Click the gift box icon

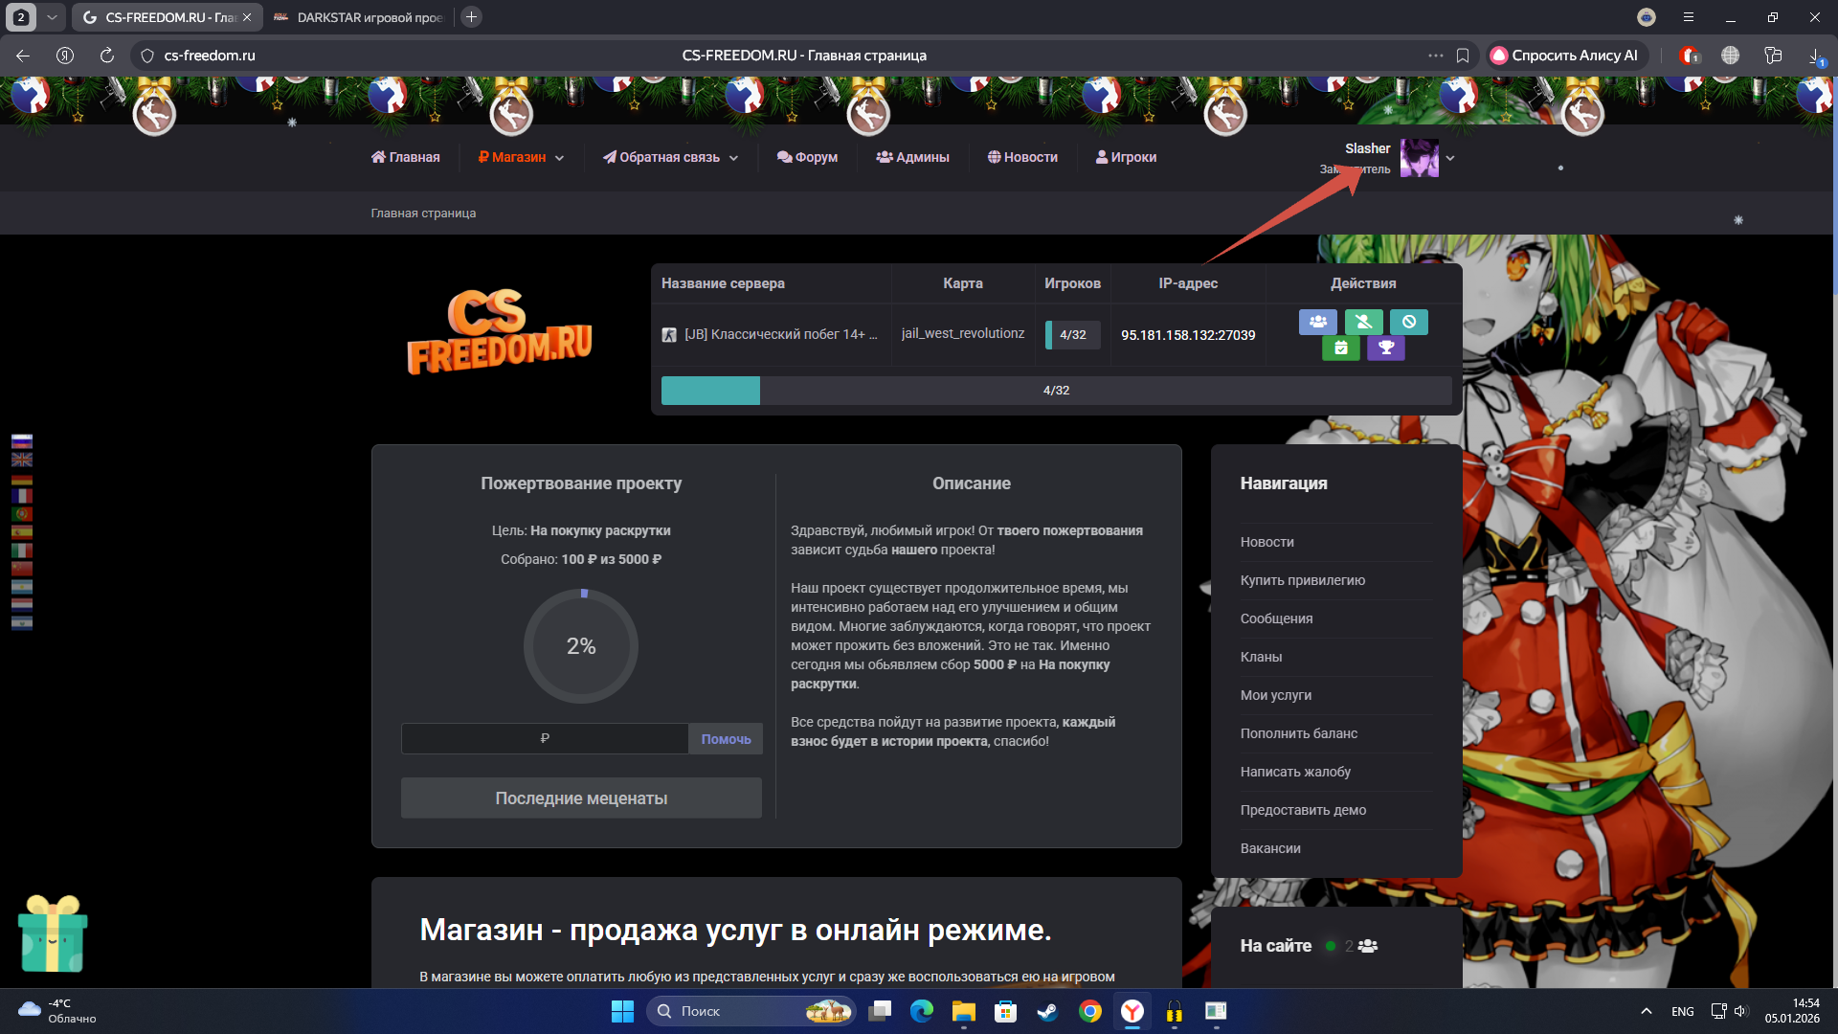coord(53,933)
